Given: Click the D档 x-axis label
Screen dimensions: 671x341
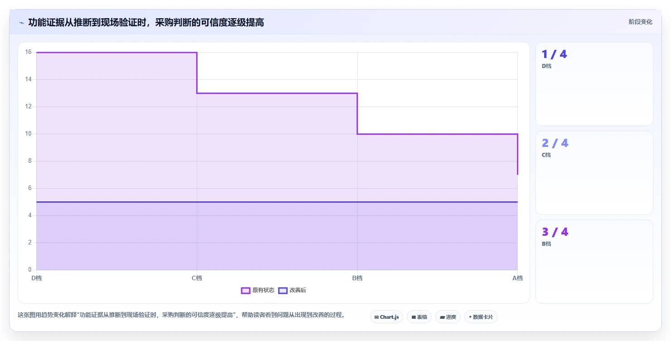Looking at the screenshot, I should tap(36, 278).
